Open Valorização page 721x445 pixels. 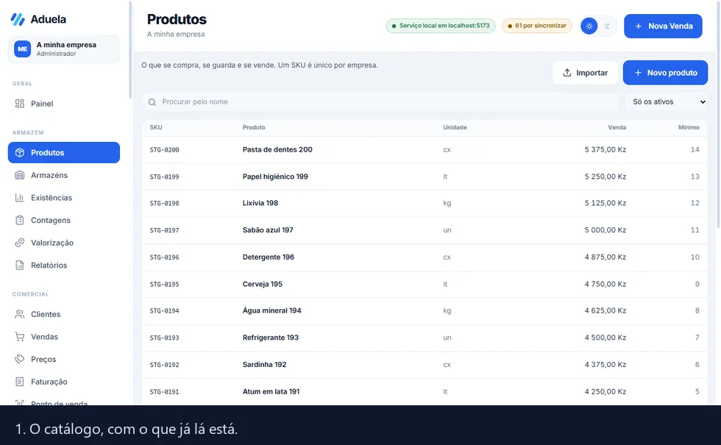coord(64,243)
